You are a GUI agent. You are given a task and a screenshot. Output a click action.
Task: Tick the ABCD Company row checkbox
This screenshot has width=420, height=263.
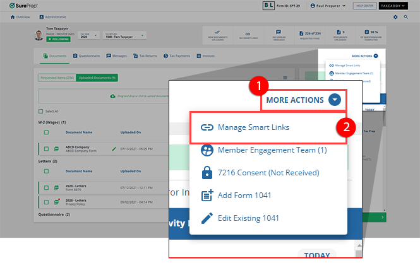tap(46, 149)
